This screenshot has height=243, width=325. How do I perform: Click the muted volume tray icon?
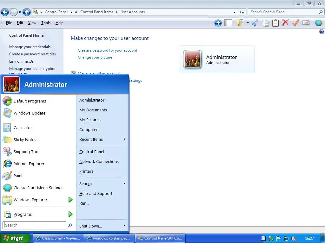click(294, 239)
